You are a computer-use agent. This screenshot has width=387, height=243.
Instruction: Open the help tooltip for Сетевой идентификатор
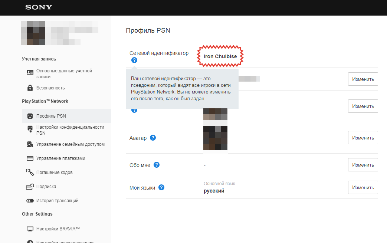click(x=134, y=60)
